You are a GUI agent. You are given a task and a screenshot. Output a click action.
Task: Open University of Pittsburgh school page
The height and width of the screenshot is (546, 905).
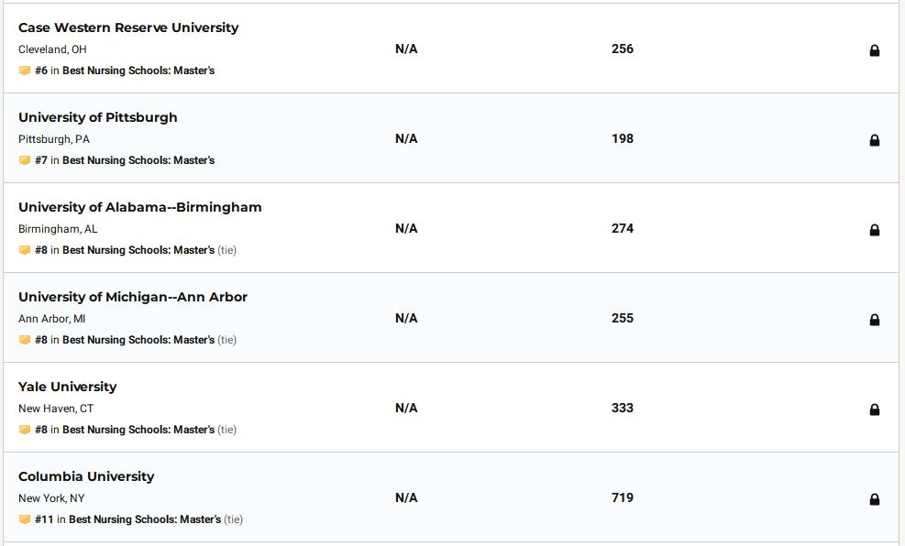coord(97,117)
